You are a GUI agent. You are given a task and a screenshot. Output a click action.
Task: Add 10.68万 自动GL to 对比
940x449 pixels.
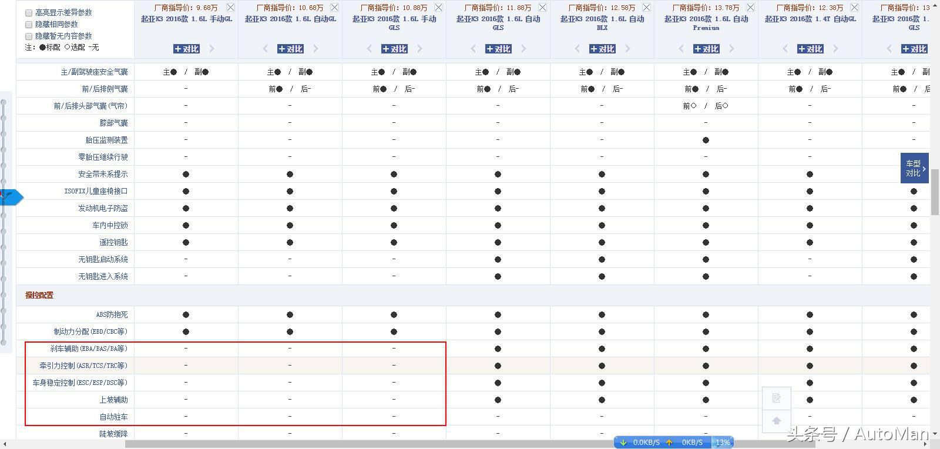point(290,49)
